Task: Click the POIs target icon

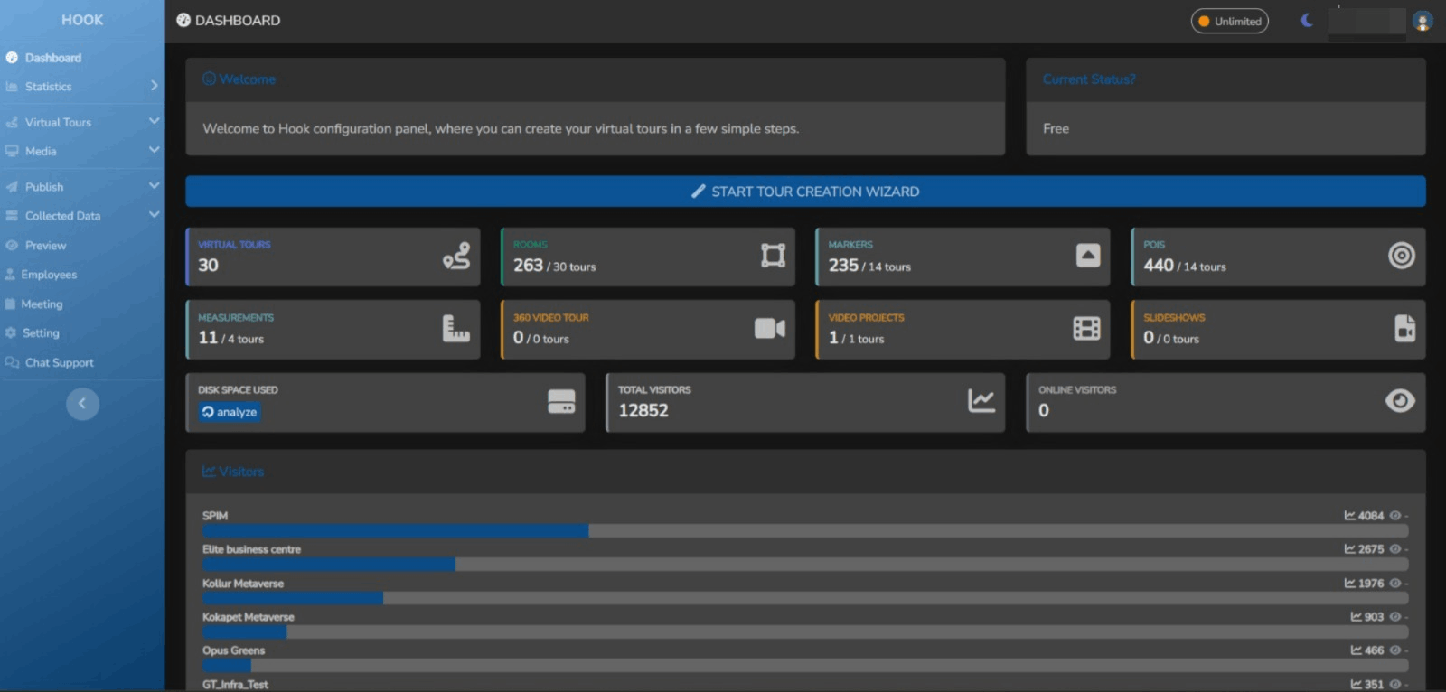Action: pos(1401,256)
